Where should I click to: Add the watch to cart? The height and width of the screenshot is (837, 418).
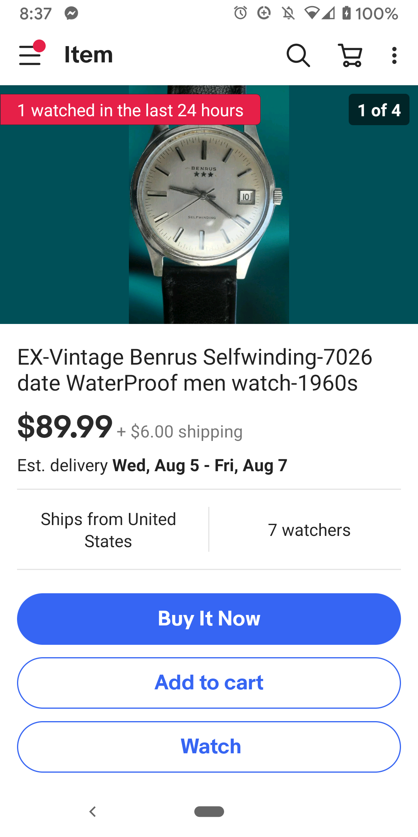(209, 683)
